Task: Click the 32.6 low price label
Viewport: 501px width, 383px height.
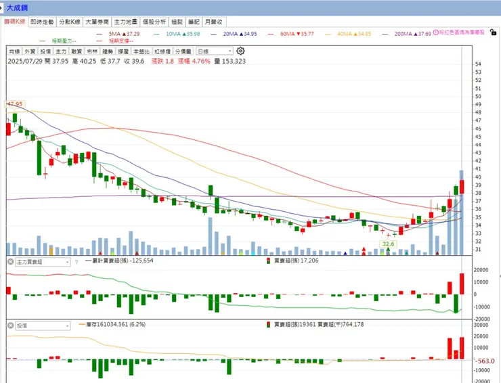Action: [388, 244]
